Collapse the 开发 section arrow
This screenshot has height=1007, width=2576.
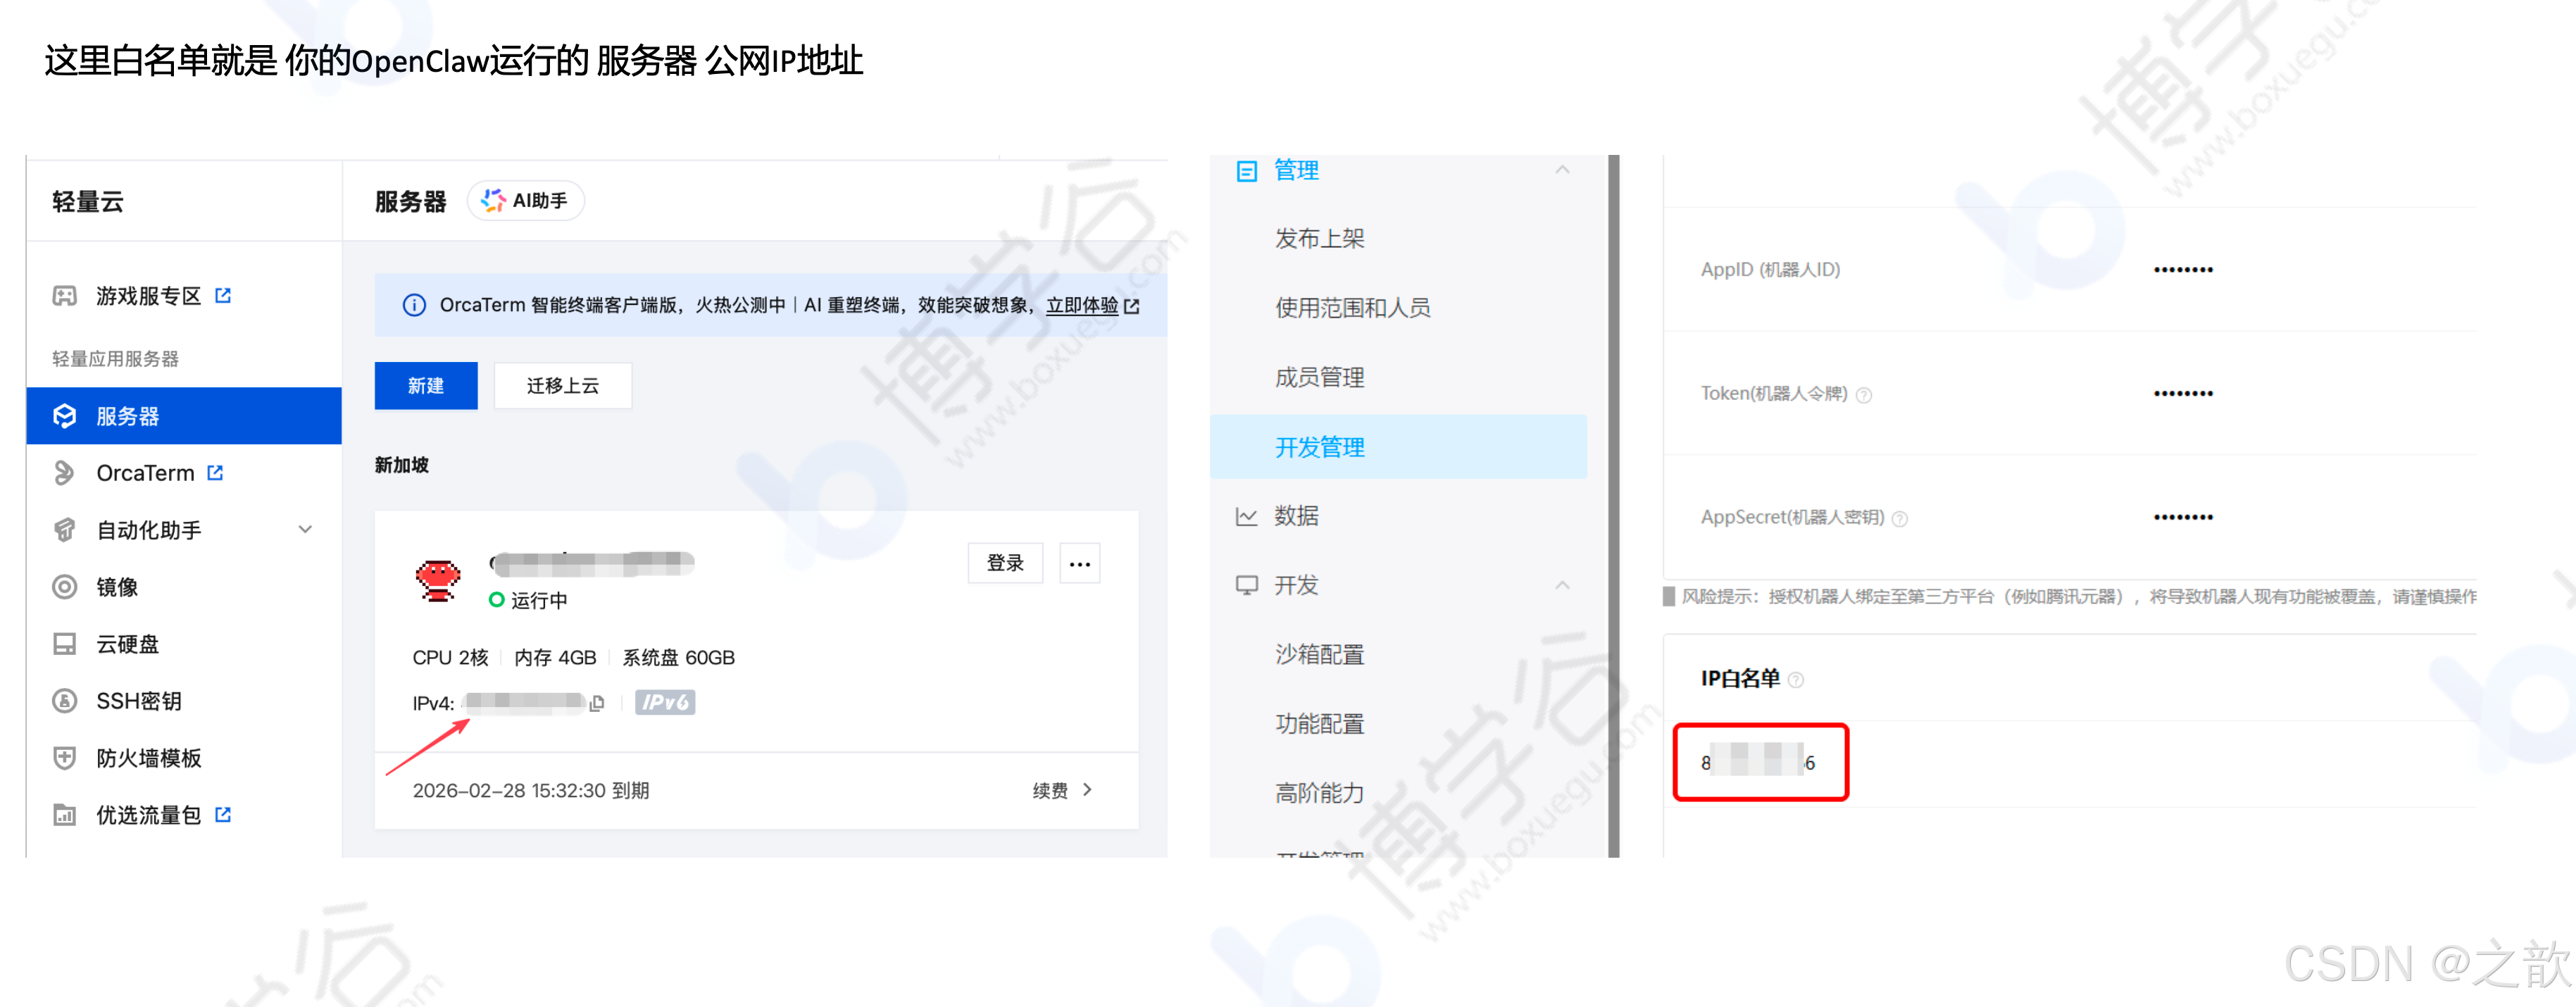pyautogui.click(x=1562, y=585)
